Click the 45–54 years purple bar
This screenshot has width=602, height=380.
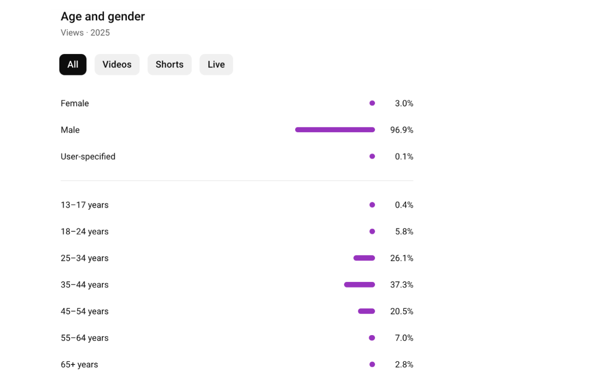tap(366, 311)
